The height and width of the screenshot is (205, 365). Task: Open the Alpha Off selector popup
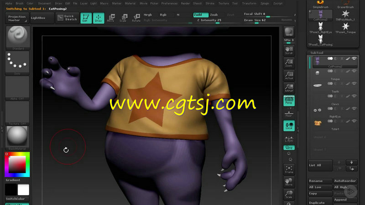click(x=17, y=88)
